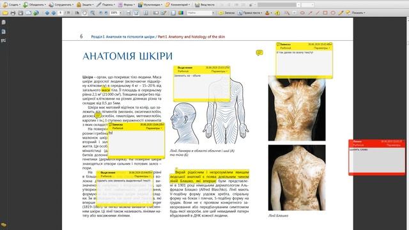Select the Cloud drawing tool

click(302, 13)
